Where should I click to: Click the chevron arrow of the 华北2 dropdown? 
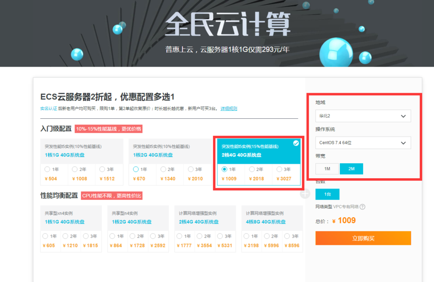point(403,116)
